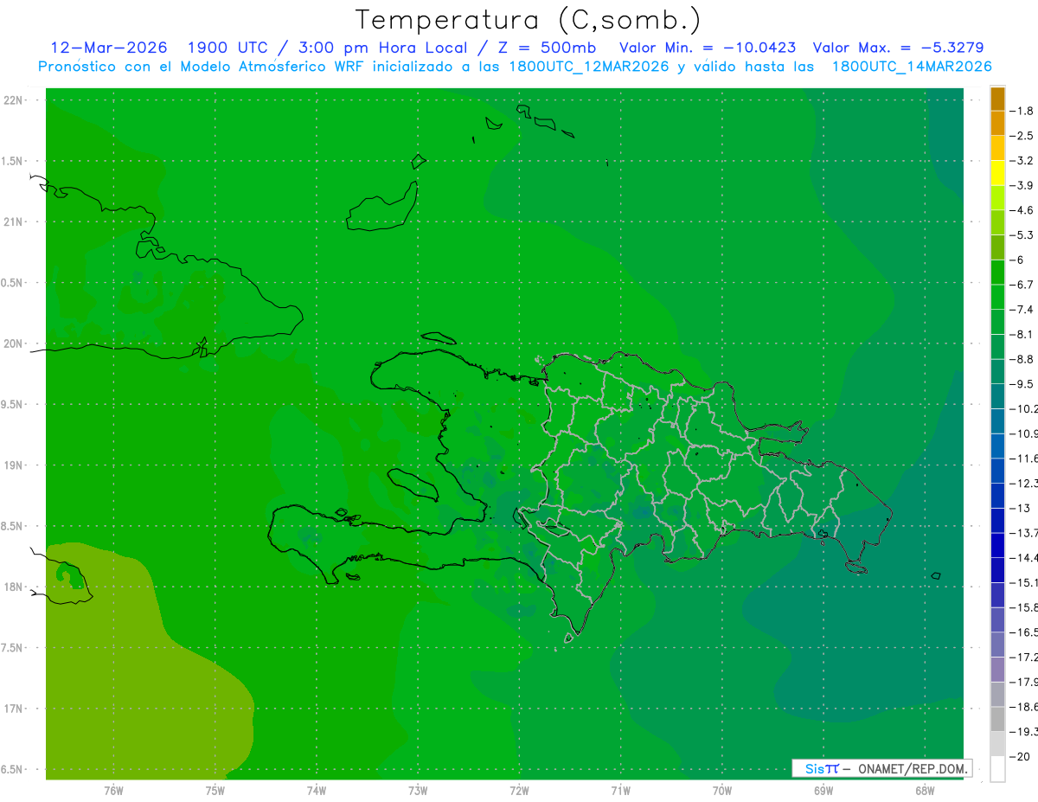Viewport: 1038px width, 802px height.
Task: Click the '-5.3' color bar label
Action: point(1022,234)
